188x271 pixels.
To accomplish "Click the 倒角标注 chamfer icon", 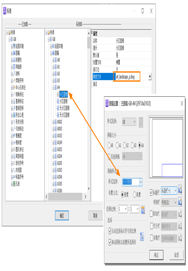I will click(14, 95).
